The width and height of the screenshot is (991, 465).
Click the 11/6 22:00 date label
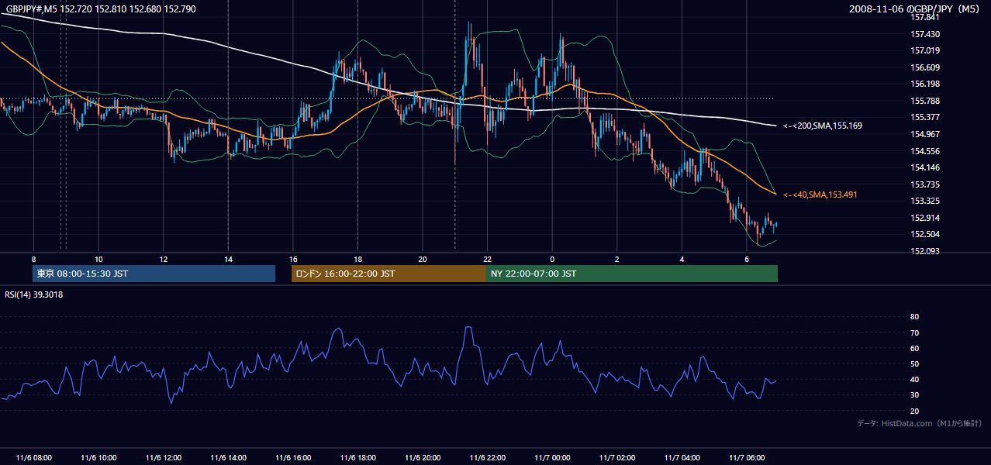tap(487, 457)
